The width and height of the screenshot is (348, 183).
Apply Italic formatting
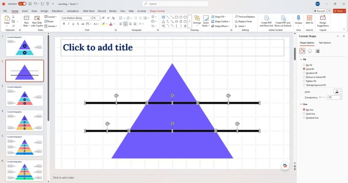click(x=68, y=24)
